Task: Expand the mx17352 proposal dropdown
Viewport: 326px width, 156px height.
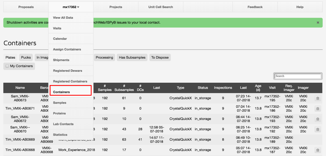Action: pos(71,7)
